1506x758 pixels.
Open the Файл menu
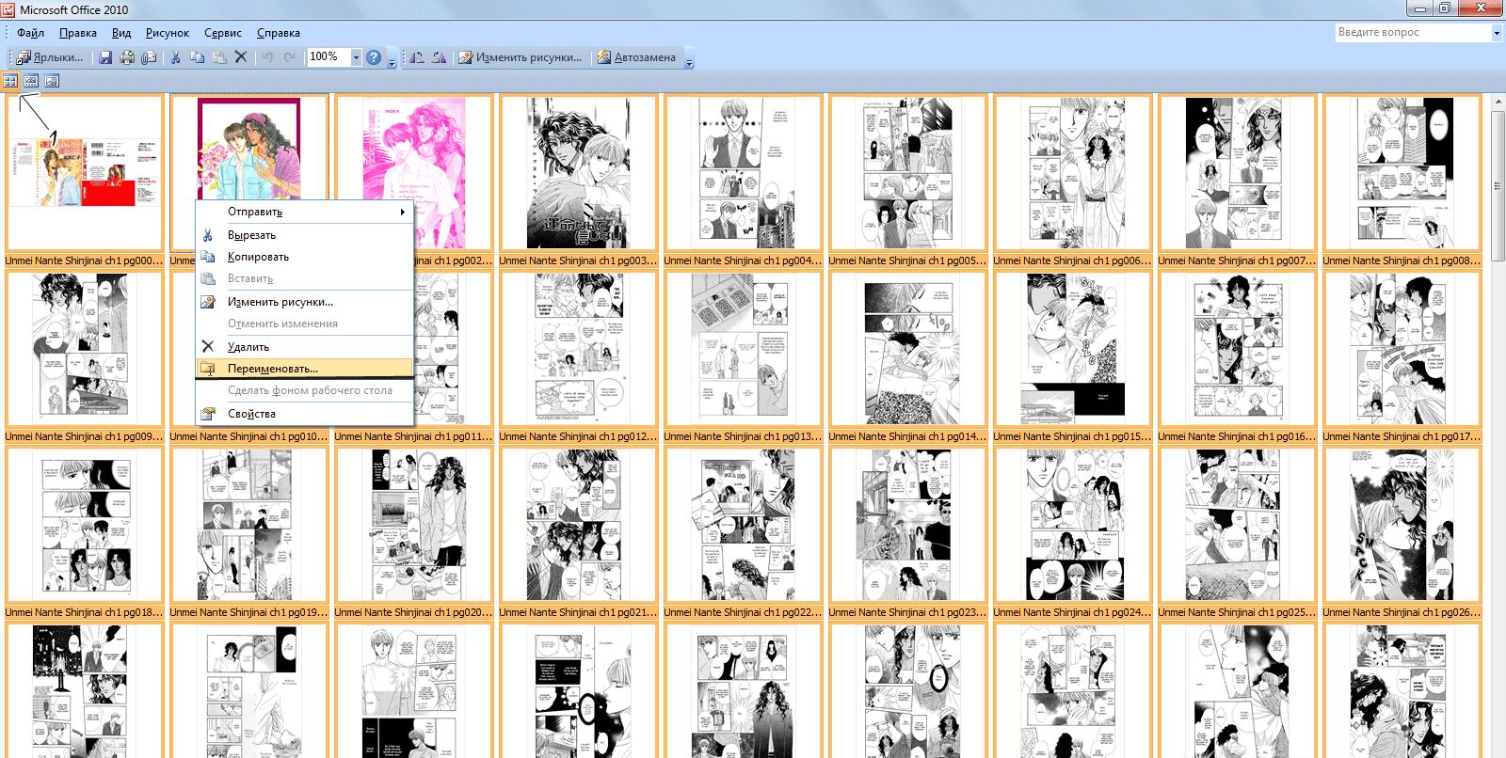[30, 33]
